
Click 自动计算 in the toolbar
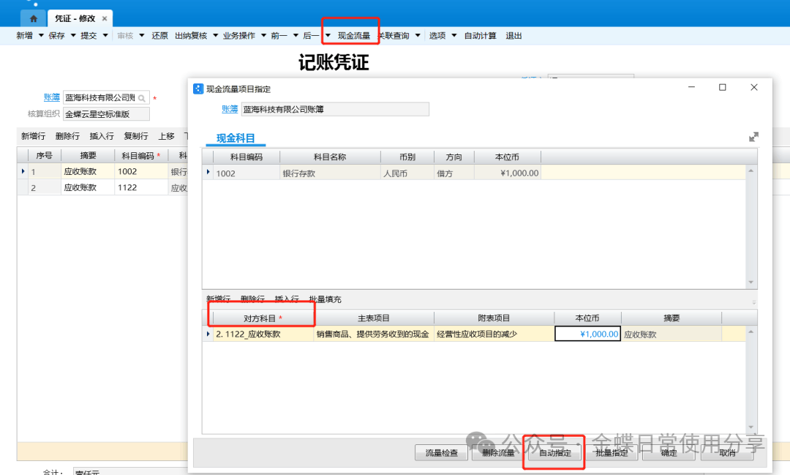pyautogui.click(x=480, y=35)
